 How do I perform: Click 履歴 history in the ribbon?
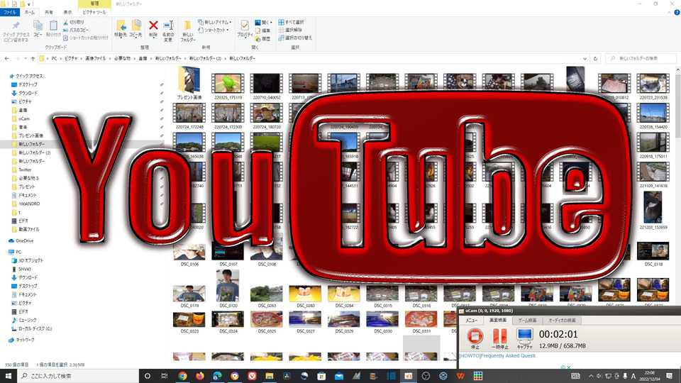(262, 38)
